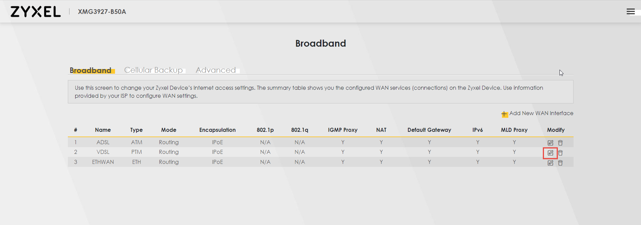
Task: Click the XMG3927-B50A model label
Action: [x=102, y=12]
